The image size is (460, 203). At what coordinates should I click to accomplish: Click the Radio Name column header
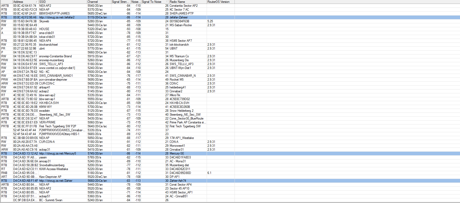(187, 2)
